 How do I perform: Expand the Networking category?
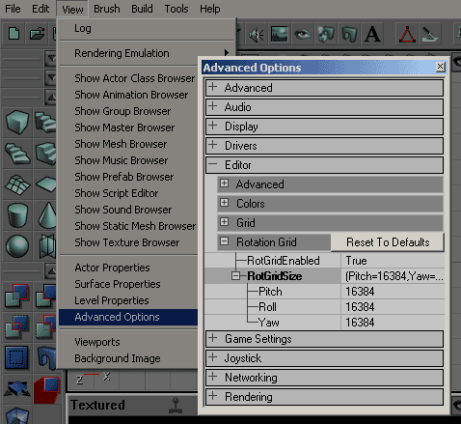[213, 377]
